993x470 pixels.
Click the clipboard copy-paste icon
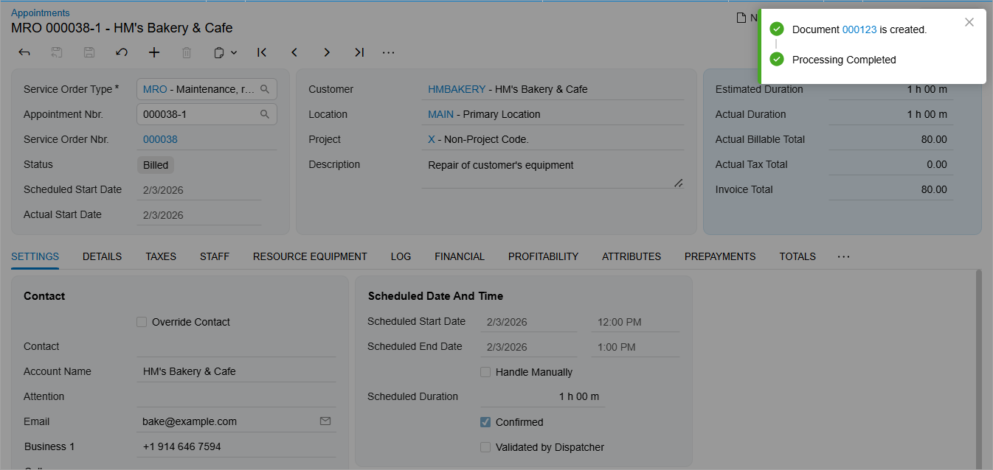pyautogui.click(x=219, y=52)
